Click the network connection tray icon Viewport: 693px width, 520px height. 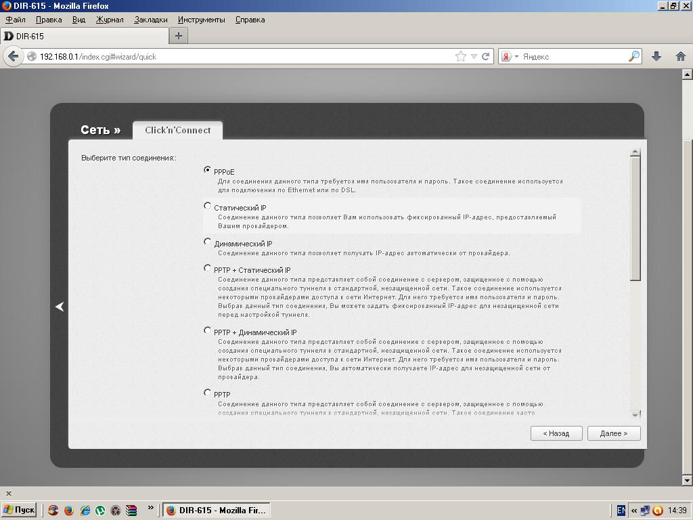point(645,511)
